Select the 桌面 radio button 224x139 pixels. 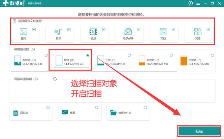pyautogui.click(x=97, y=107)
